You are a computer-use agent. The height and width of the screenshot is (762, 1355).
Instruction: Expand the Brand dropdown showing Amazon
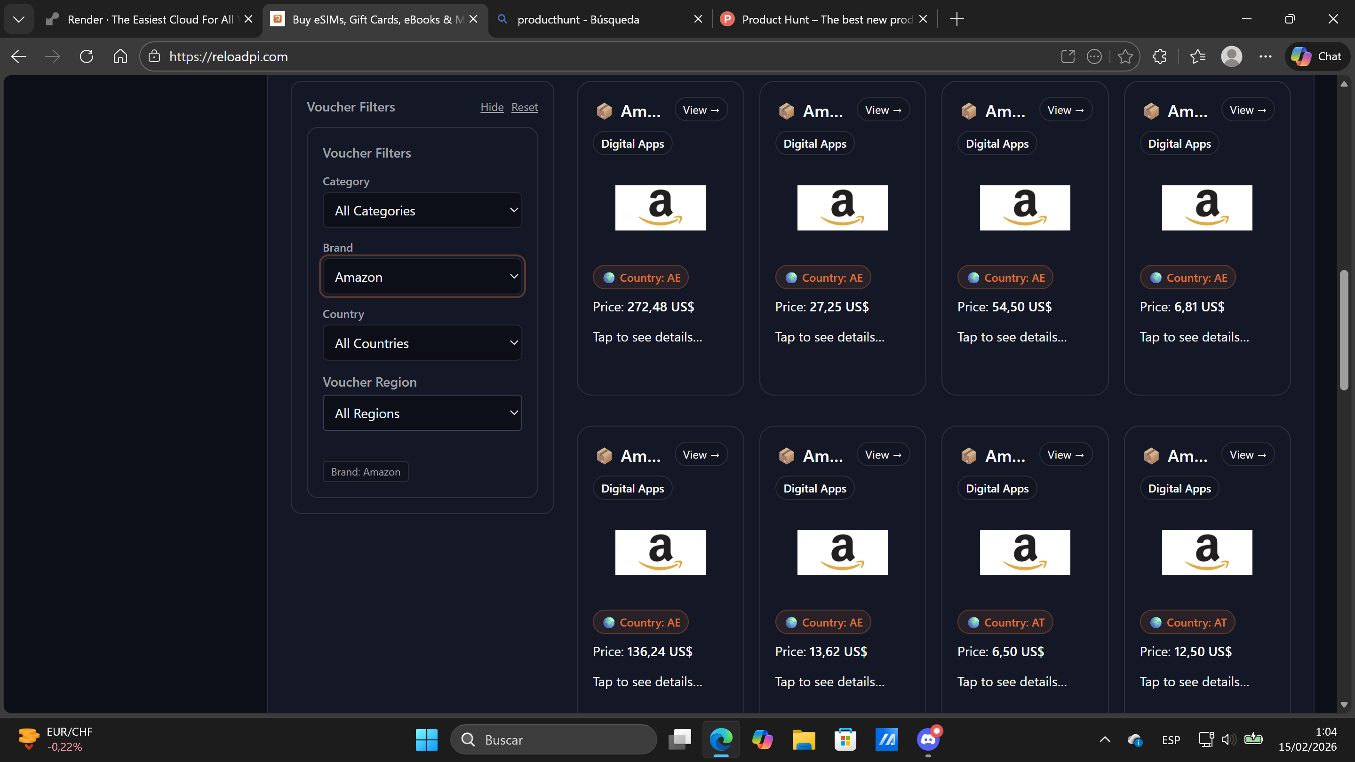422,276
